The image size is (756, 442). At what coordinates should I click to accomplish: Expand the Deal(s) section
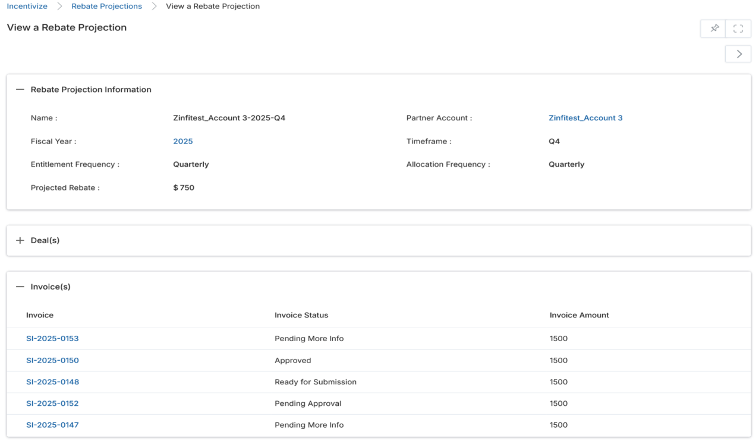pyautogui.click(x=20, y=240)
